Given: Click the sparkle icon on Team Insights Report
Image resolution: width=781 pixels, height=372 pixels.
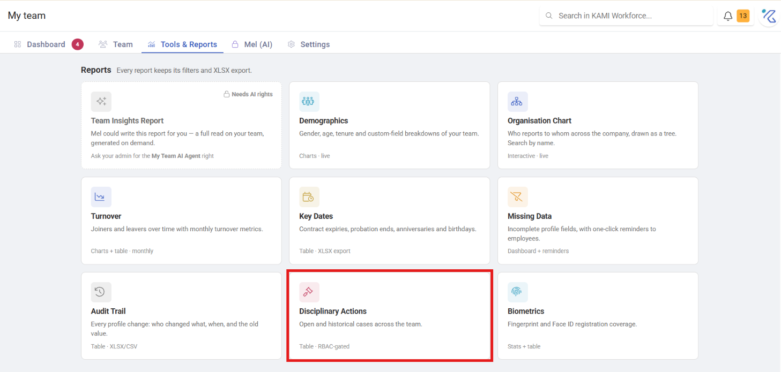Looking at the screenshot, I should coord(101,102).
